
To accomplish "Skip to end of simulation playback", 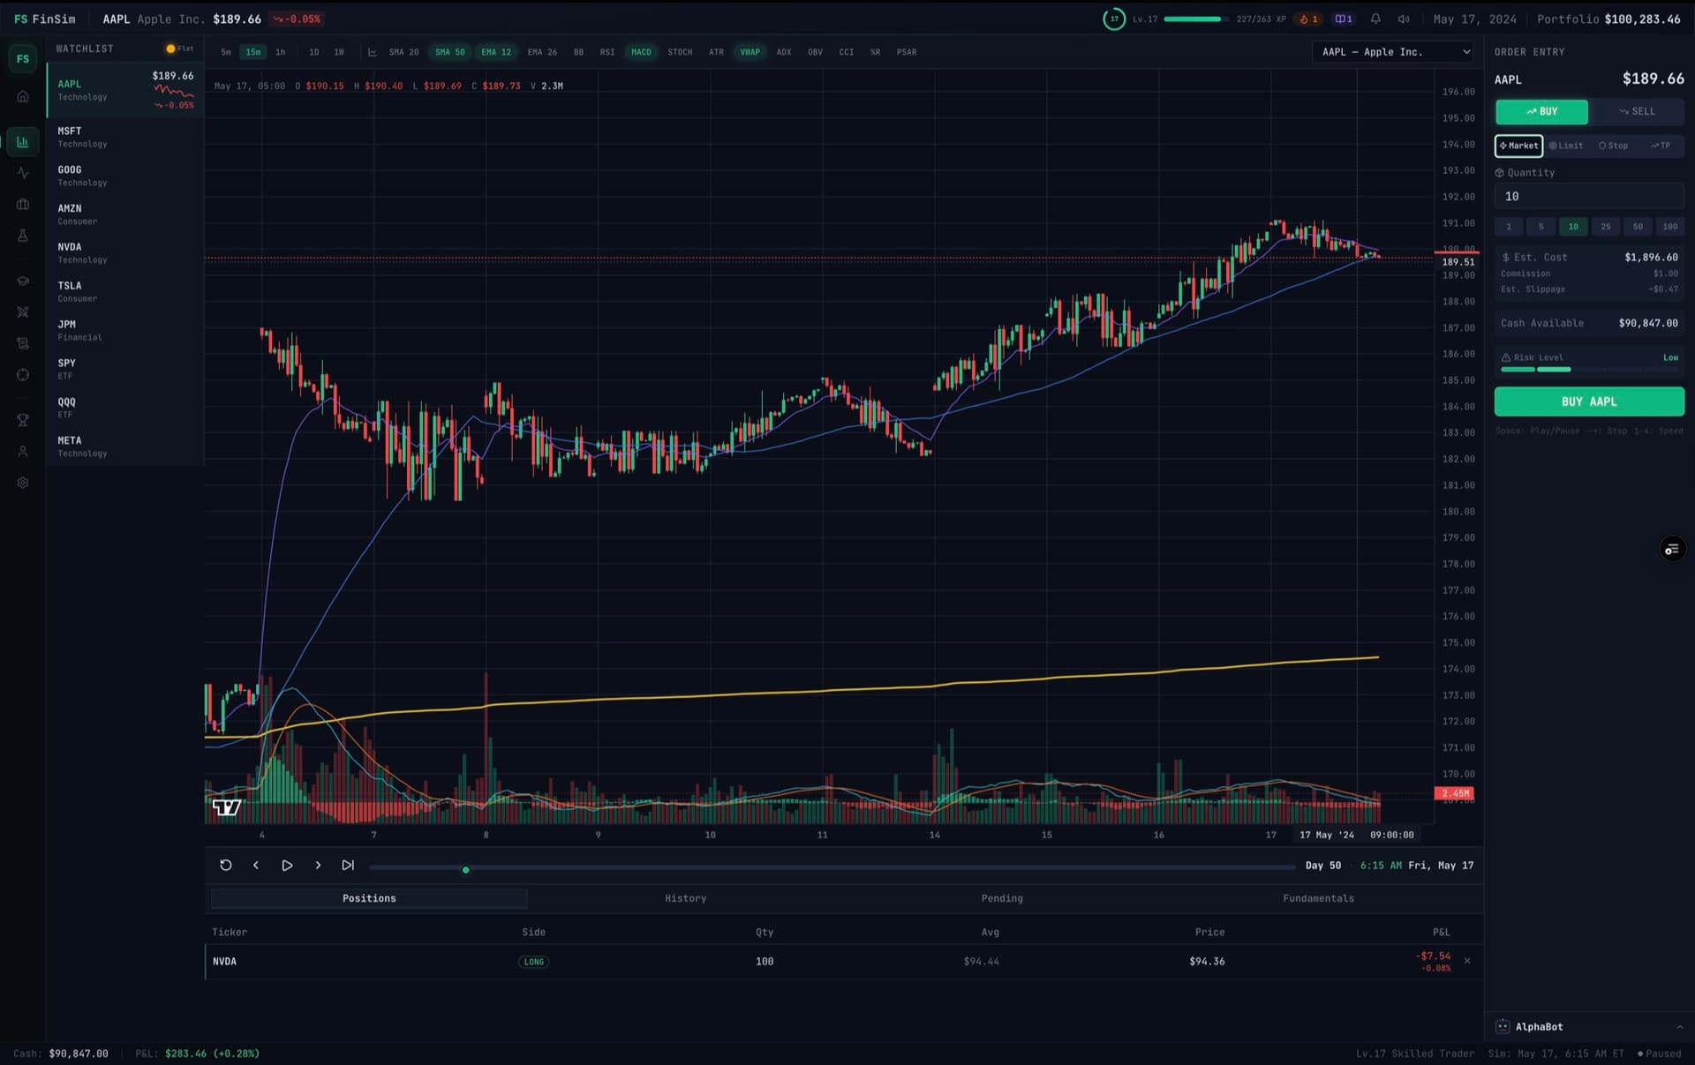I will click(x=348, y=866).
